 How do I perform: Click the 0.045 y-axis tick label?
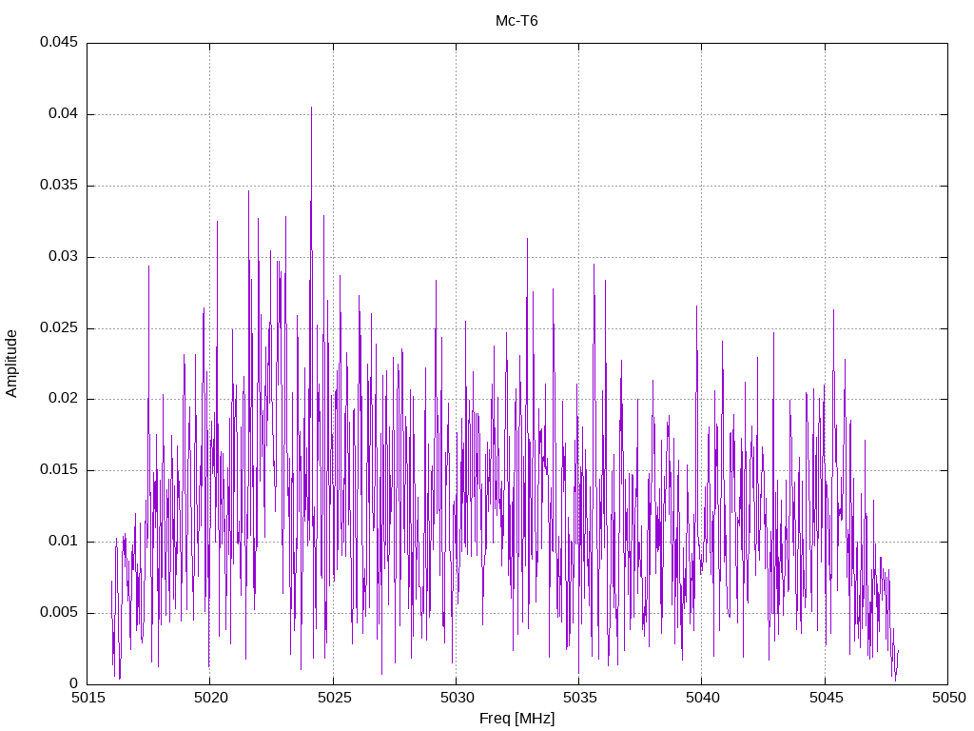pyautogui.click(x=58, y=43)
